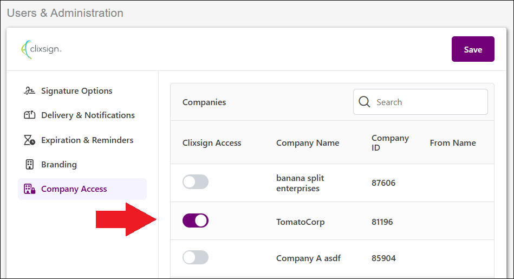Select Company Access in the sidebar
The height and width of the screenshot is (279, 514).
pos(82,189)
